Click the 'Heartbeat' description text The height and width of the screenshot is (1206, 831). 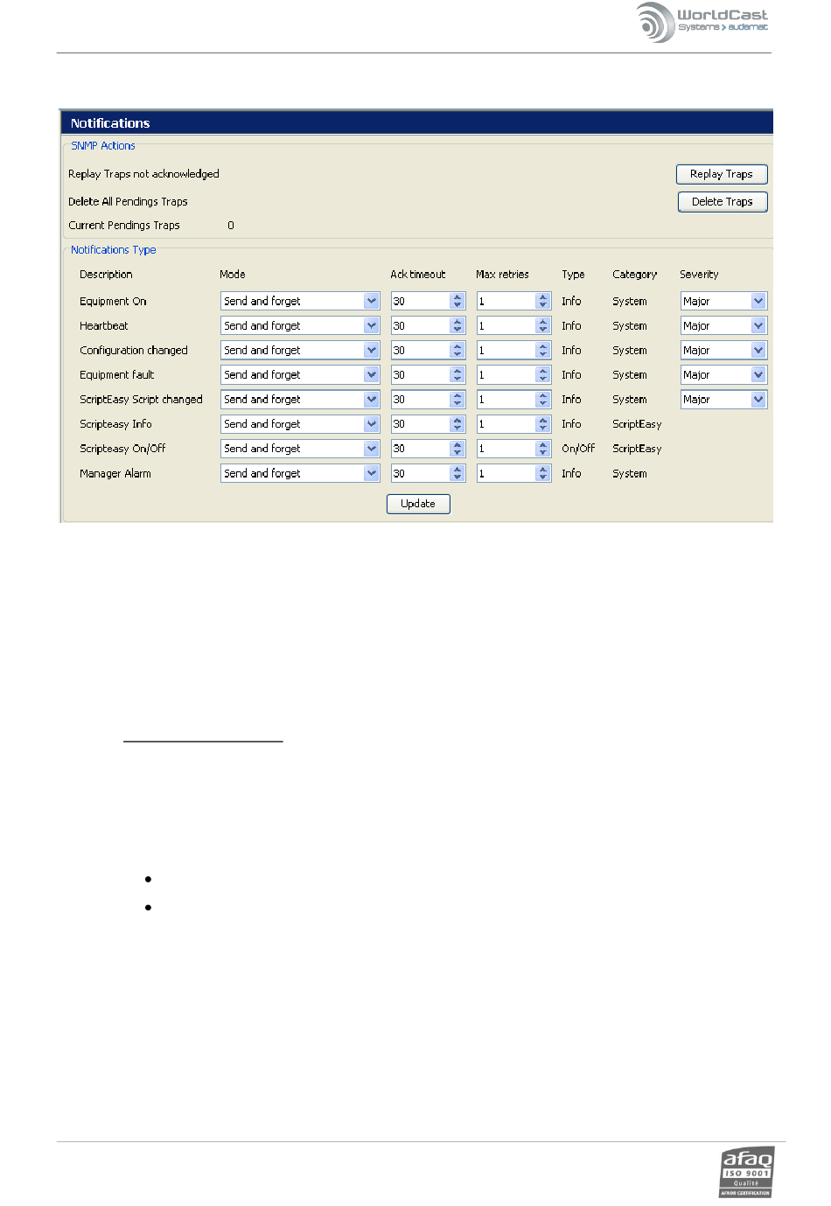click(104, 326)
